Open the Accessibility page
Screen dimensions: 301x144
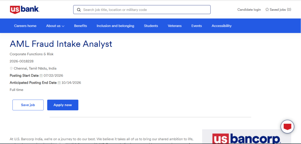pyautogui.click(x=222, y=26)
